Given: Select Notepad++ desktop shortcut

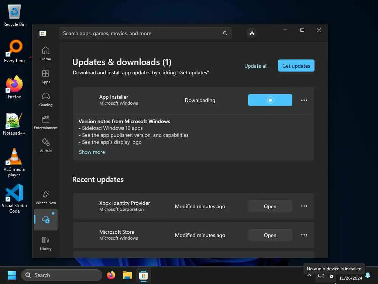Looking at the screenshot, I should pos(14,124).
